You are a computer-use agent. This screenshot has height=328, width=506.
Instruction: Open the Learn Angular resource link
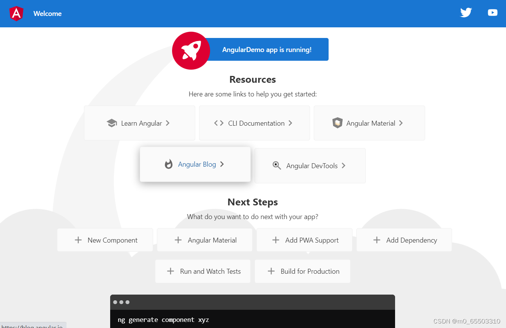(x=139, y=123)
